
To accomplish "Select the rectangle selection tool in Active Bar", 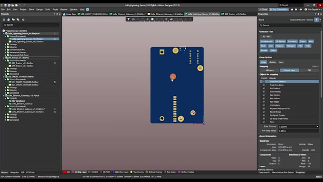I will 143,19.
